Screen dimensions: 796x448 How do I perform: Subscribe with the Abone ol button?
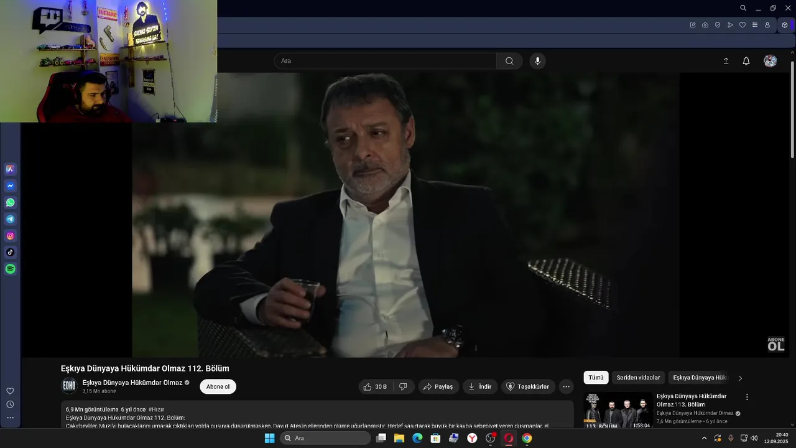pyautogui.click(x=218, y=386)
